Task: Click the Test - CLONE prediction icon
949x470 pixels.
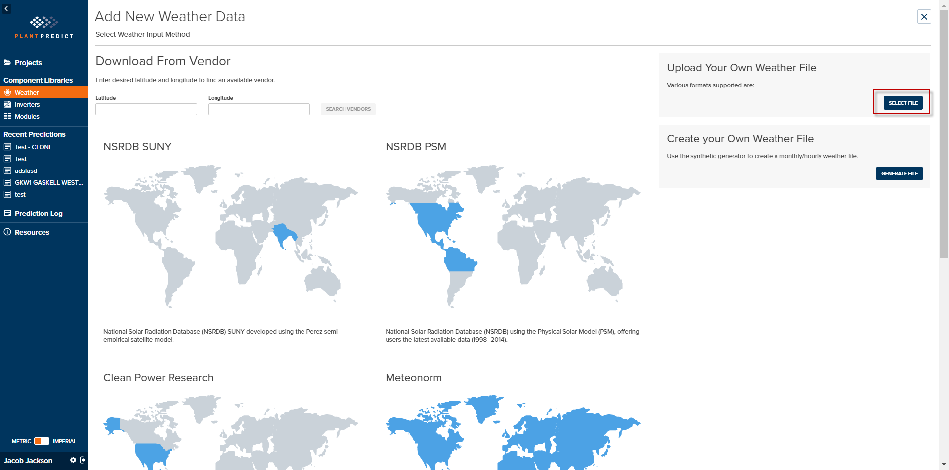Action: [x=7, y=147]
